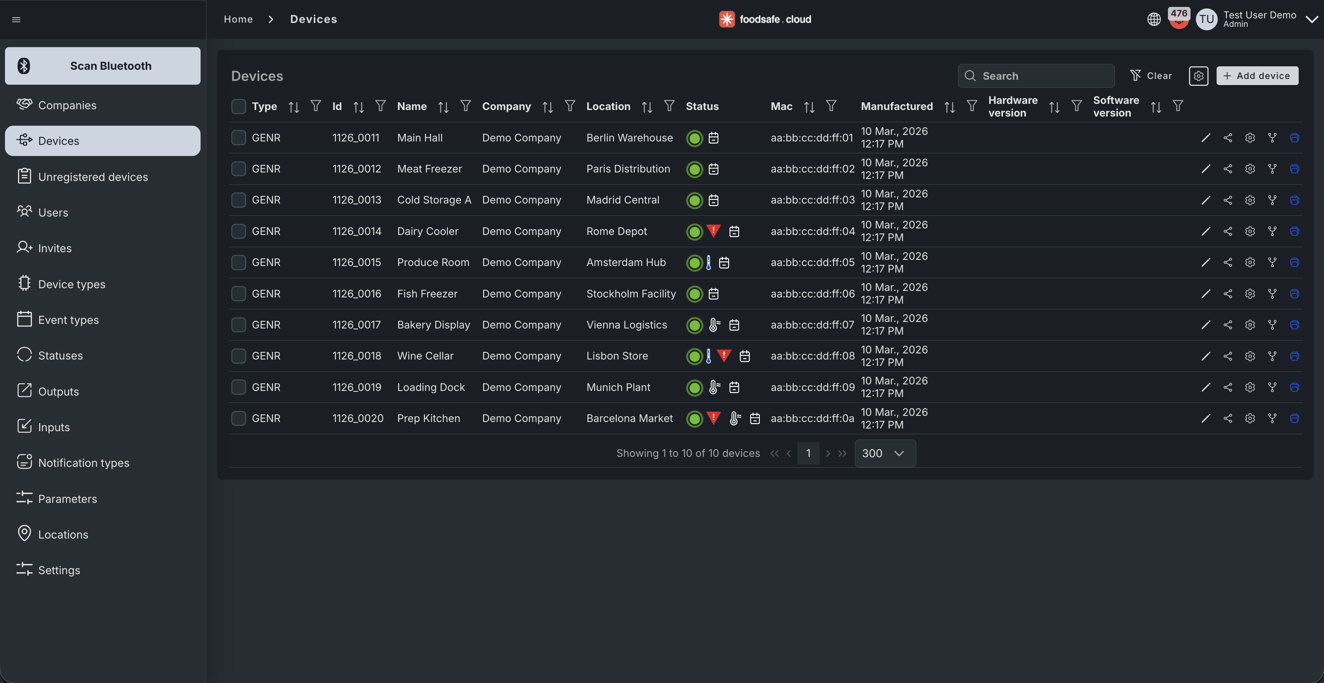Screen dimensions: 1324x683
Task: Select the Prep Kitchen row checkbox
Action: click(x=239, y=418)
